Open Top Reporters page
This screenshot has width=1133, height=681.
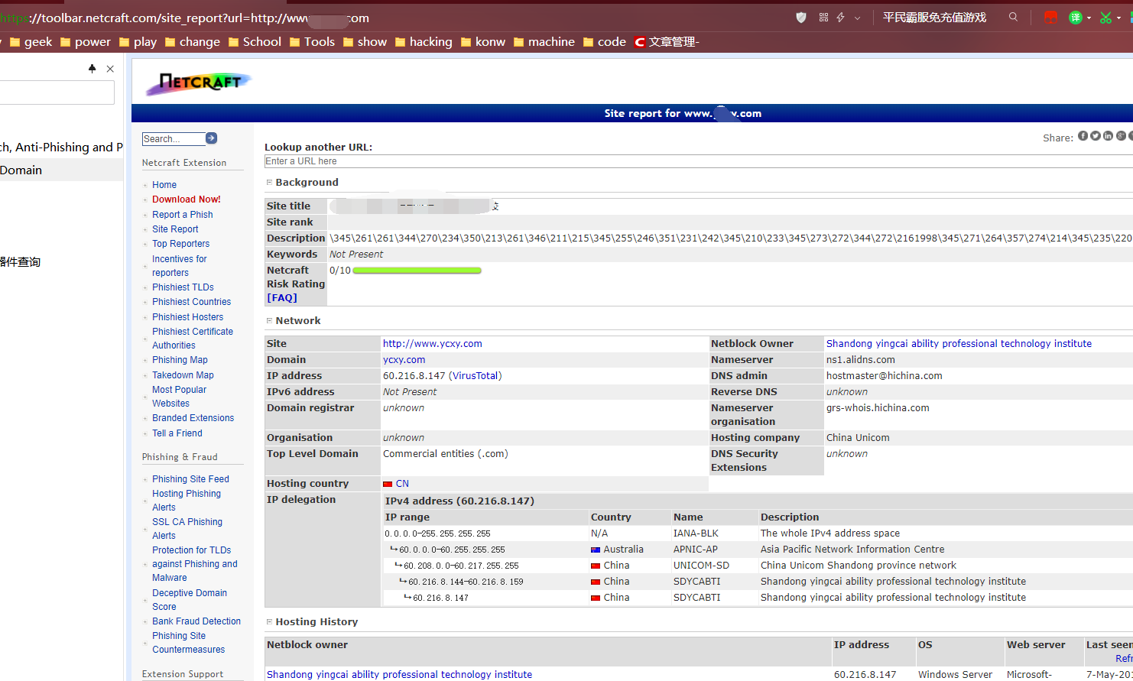(180, 243)
